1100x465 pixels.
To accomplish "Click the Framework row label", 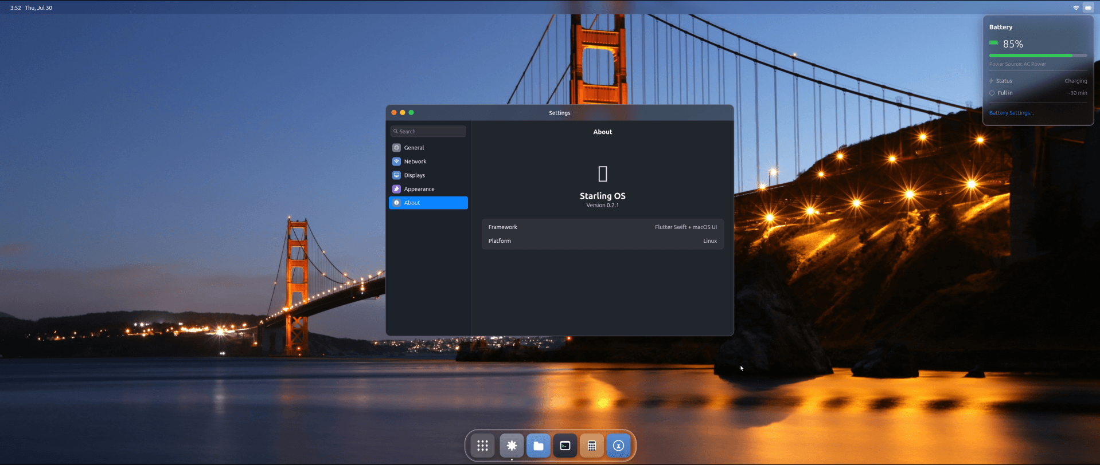I will (503, 227).
